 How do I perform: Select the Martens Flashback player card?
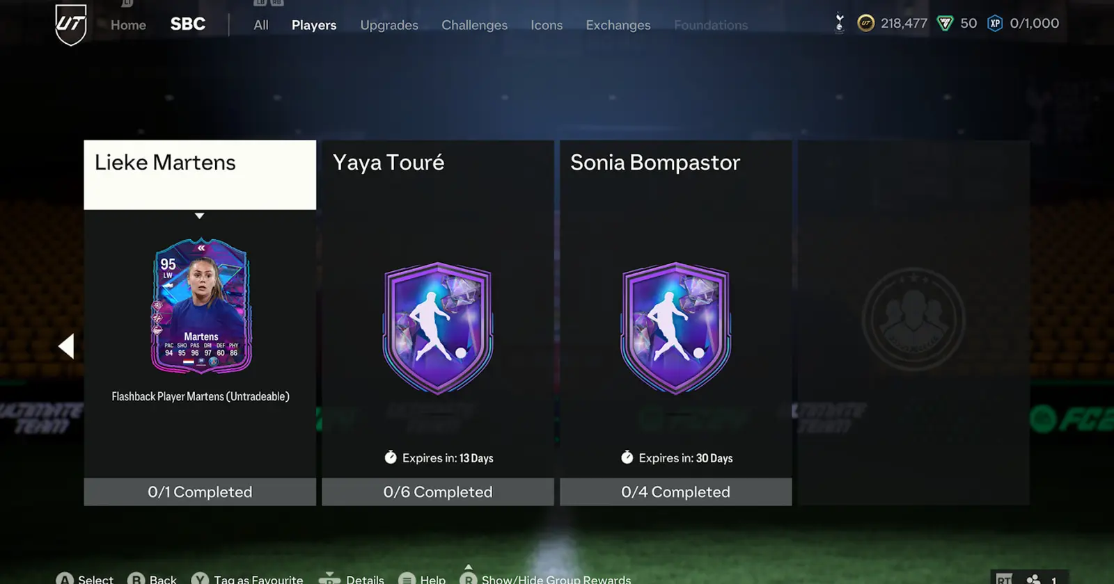tap(201, 306)
